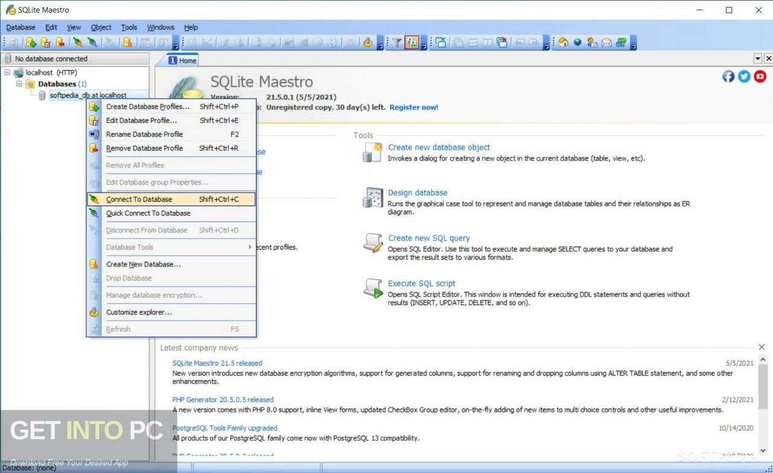Click Customize explorer toolbar icon
The image size is (773, 473).
(368, 42)
